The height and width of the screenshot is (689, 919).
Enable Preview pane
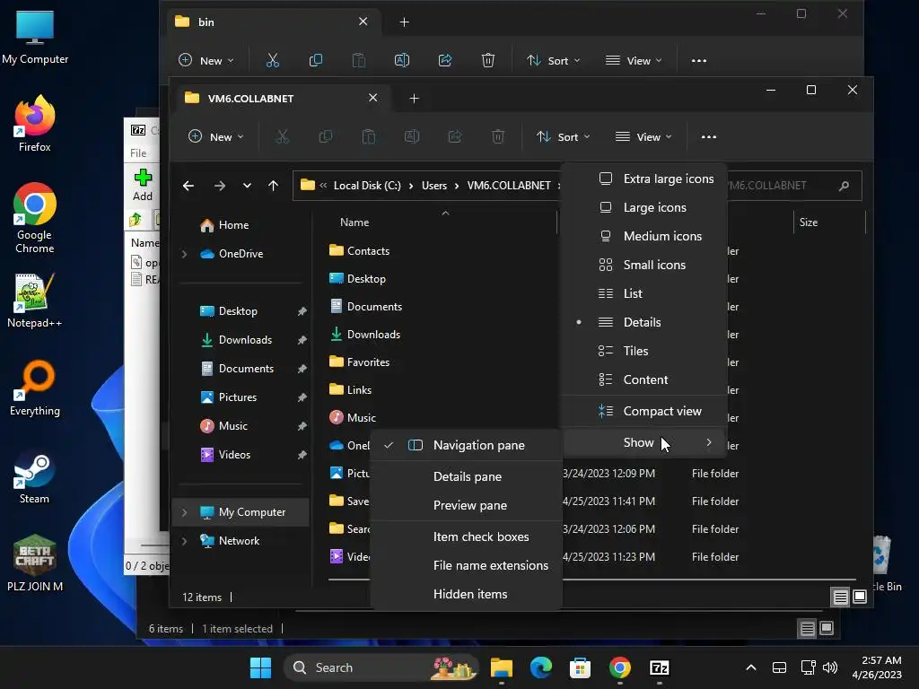click(466, 505)
